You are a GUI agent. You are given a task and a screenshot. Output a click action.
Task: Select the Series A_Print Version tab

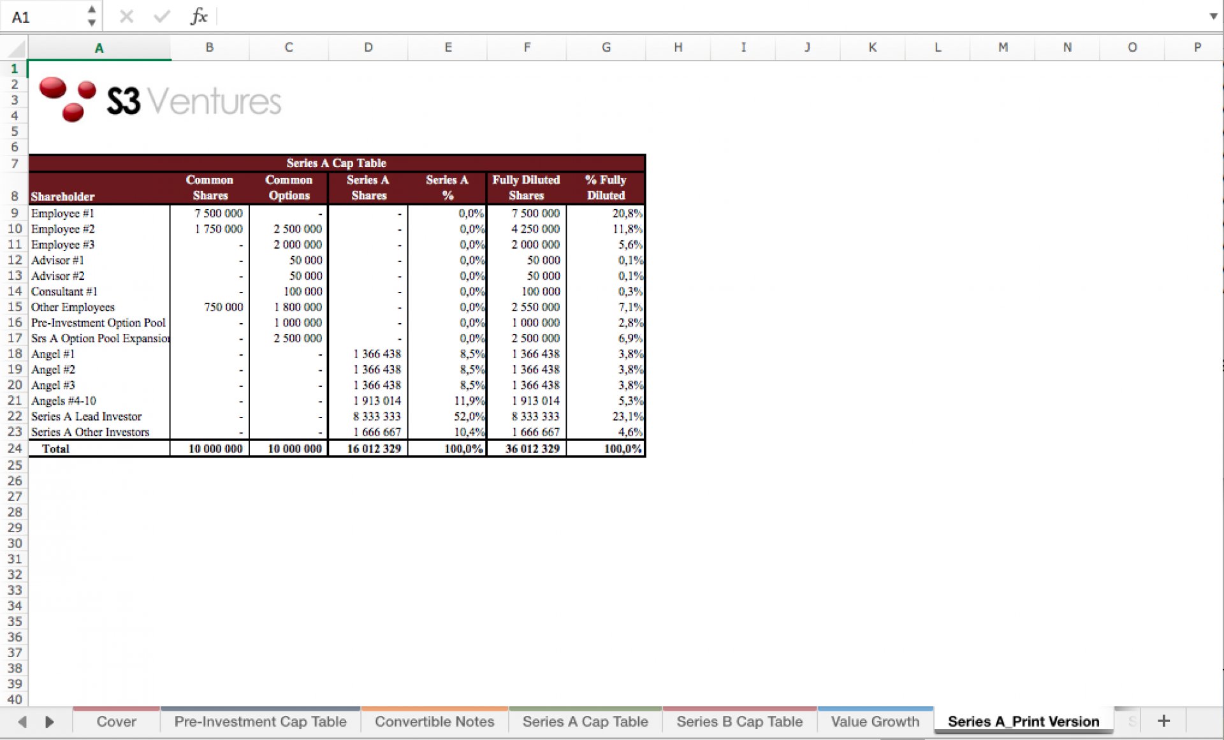click(x=1023, y=722)
